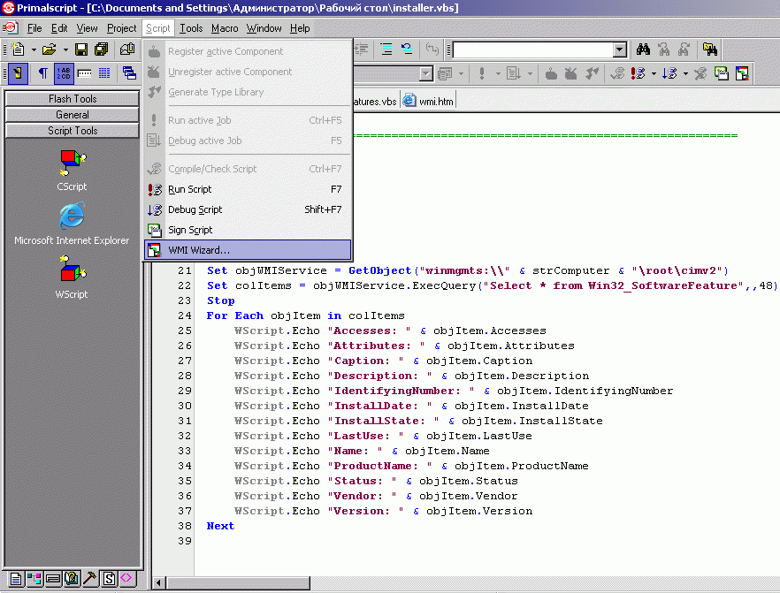780x593 pixels.
Task: Click the Run Script icon in the toolbar
Action: coord(639,73)
